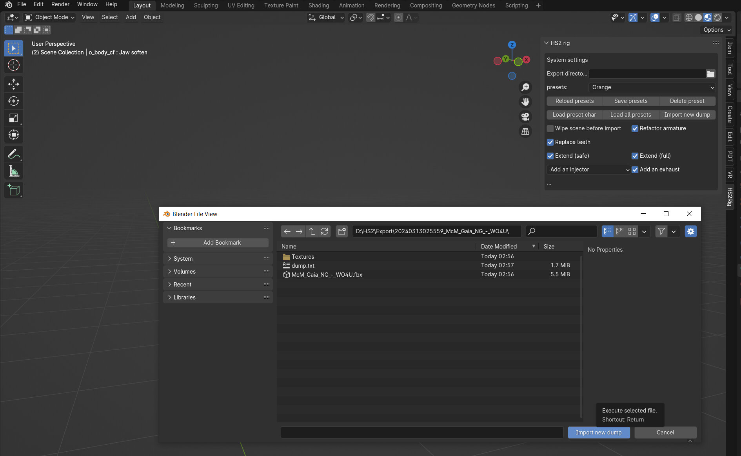Uncheck Refactor armature
The image size is (741, 456).
pos(635,128)
